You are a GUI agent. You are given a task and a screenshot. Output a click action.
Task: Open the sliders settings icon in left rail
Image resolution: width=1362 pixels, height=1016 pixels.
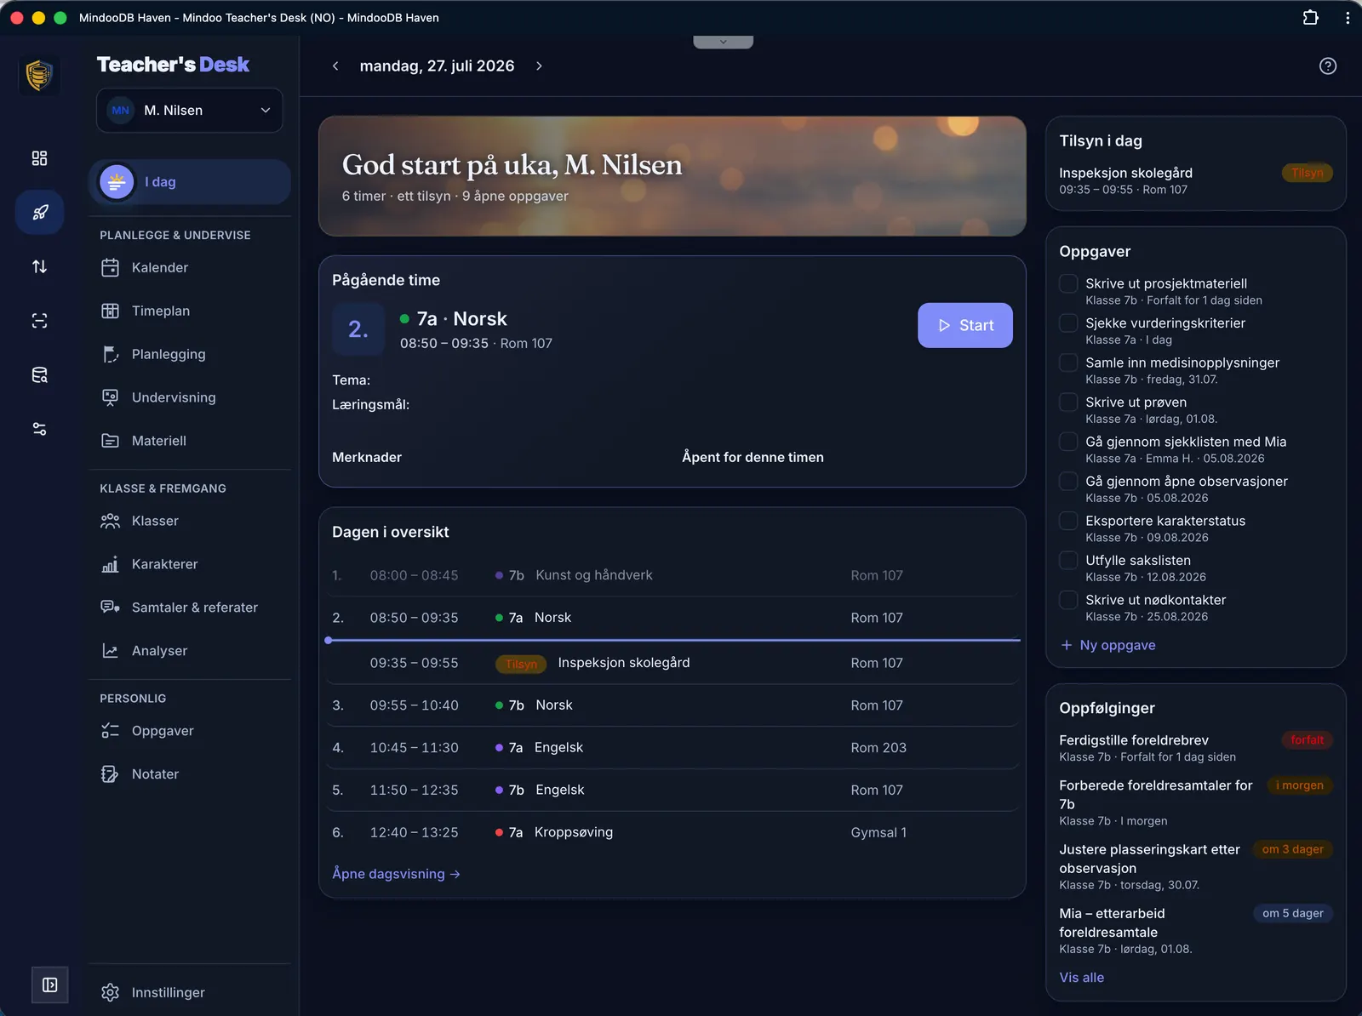pos(39,429)
